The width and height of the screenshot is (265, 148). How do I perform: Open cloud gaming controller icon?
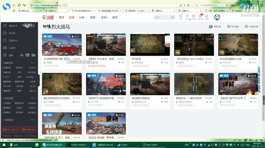(5, 48)
